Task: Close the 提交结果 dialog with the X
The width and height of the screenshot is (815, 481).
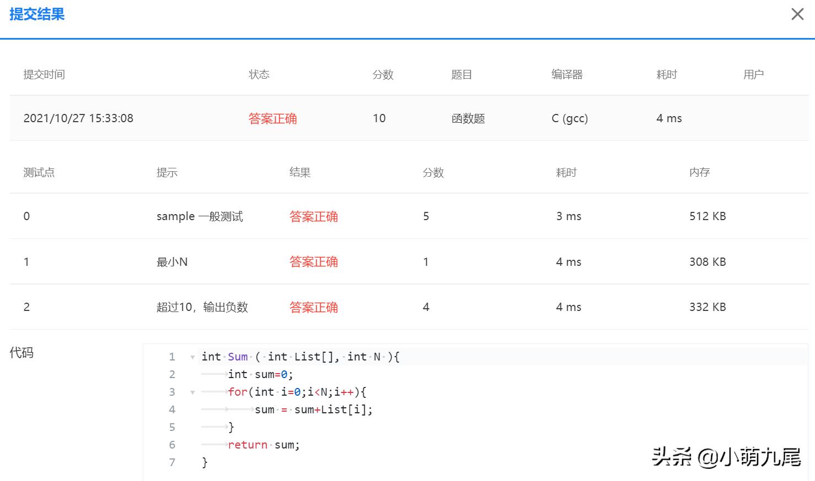Action: (797, 14)
